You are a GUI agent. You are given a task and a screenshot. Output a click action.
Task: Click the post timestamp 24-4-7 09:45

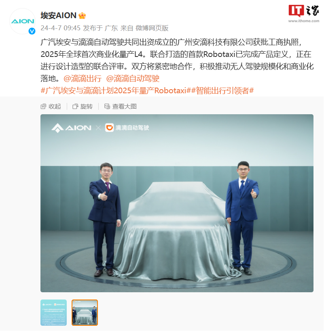tap(61, 28)
